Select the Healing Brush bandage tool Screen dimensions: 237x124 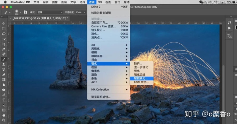[x=4, y=54]
